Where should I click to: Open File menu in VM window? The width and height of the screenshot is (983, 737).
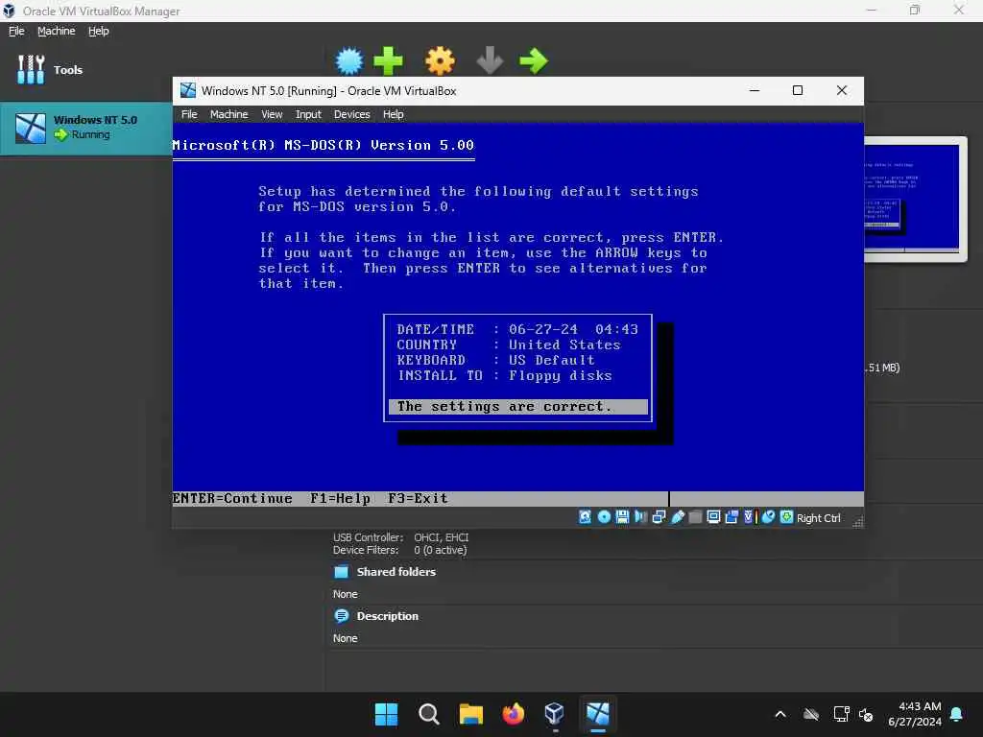pyautogui.click(x=189, y=114)
